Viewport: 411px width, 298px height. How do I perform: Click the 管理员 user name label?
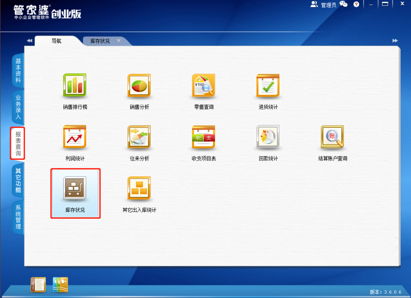click(329, 5)
